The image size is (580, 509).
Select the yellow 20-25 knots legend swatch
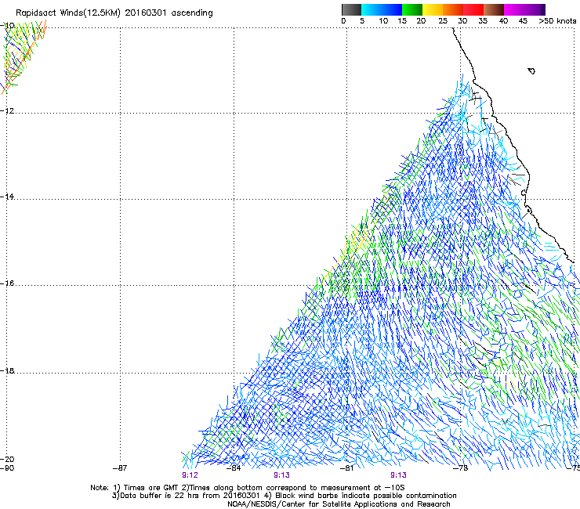(x=433, y=9)
